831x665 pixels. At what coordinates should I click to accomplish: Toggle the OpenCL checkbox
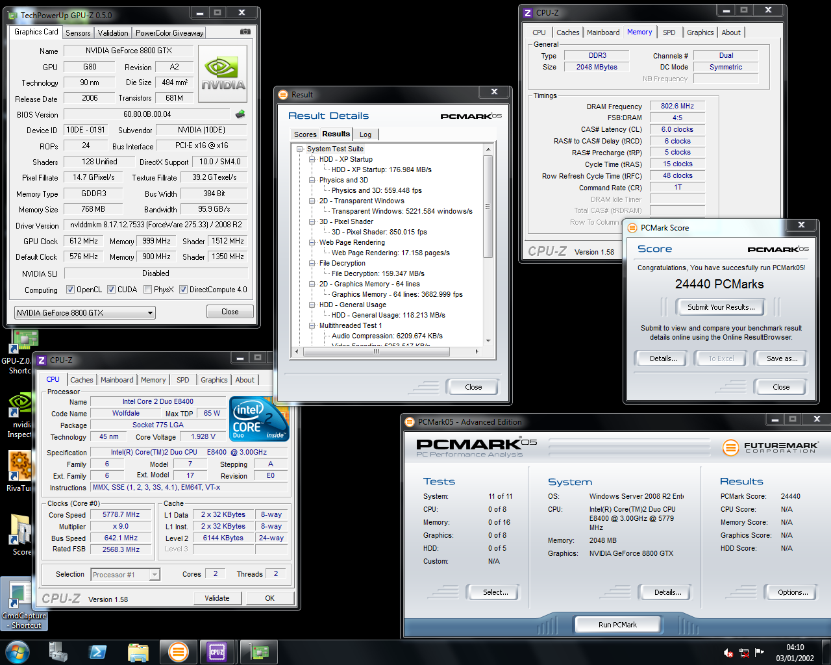(71, 290)
